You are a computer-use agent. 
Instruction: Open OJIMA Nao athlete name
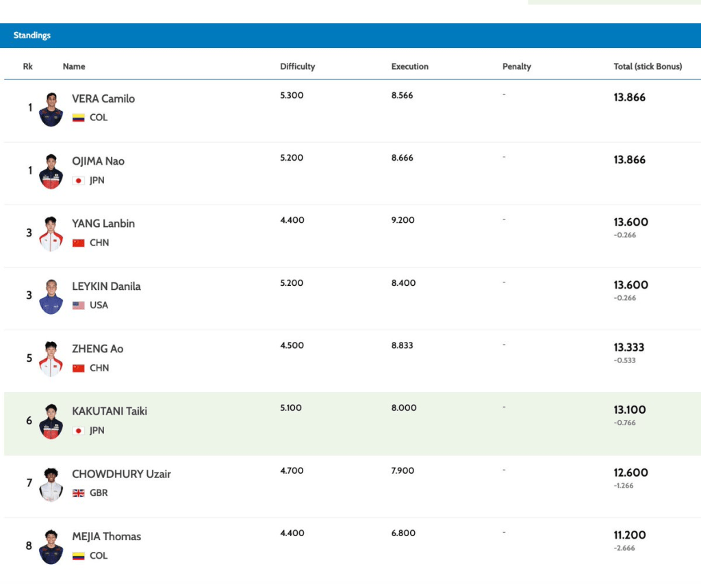click(99, 161)
